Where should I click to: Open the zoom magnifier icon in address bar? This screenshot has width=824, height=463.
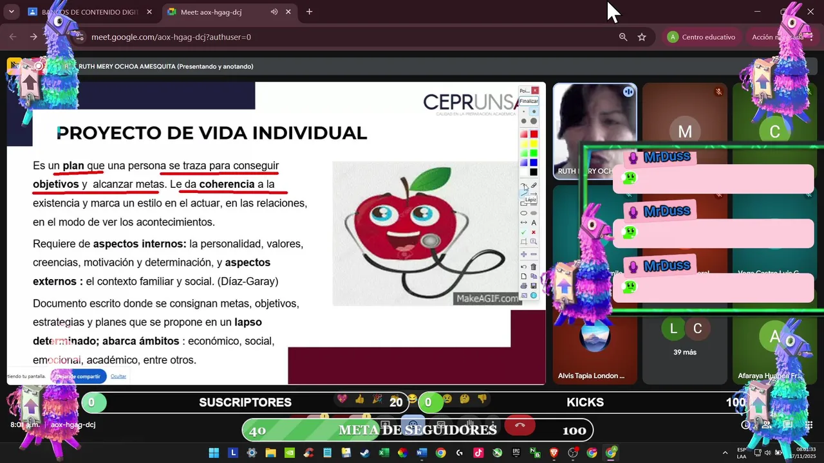tap(623, 37)
